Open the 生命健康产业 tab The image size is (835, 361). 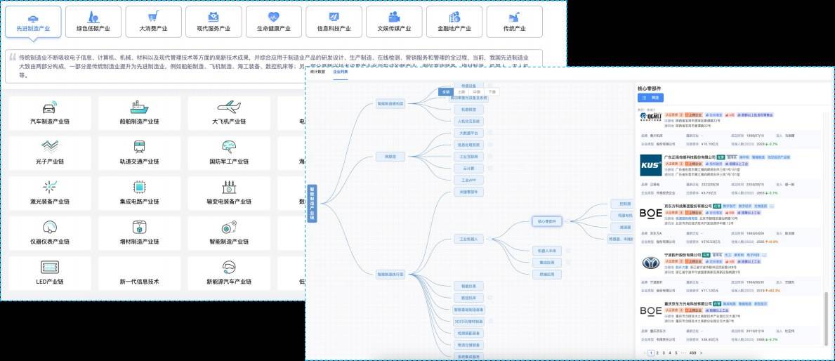274,22
